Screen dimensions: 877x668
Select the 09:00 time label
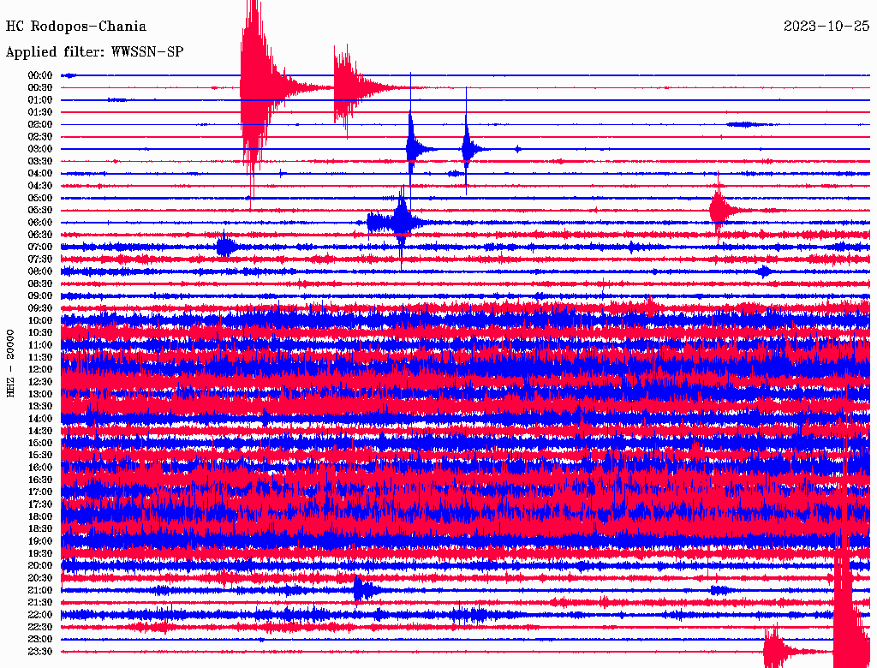(40, 296)
